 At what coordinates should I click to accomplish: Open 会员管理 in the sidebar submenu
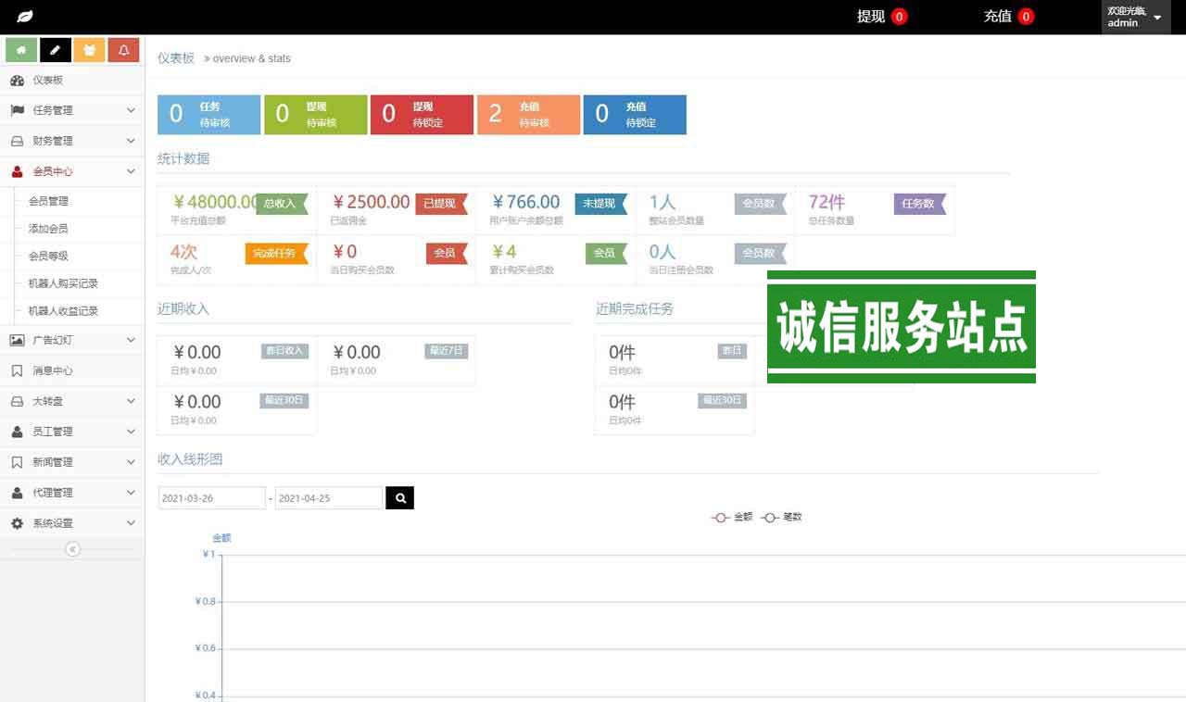click(x=48, y=201)
